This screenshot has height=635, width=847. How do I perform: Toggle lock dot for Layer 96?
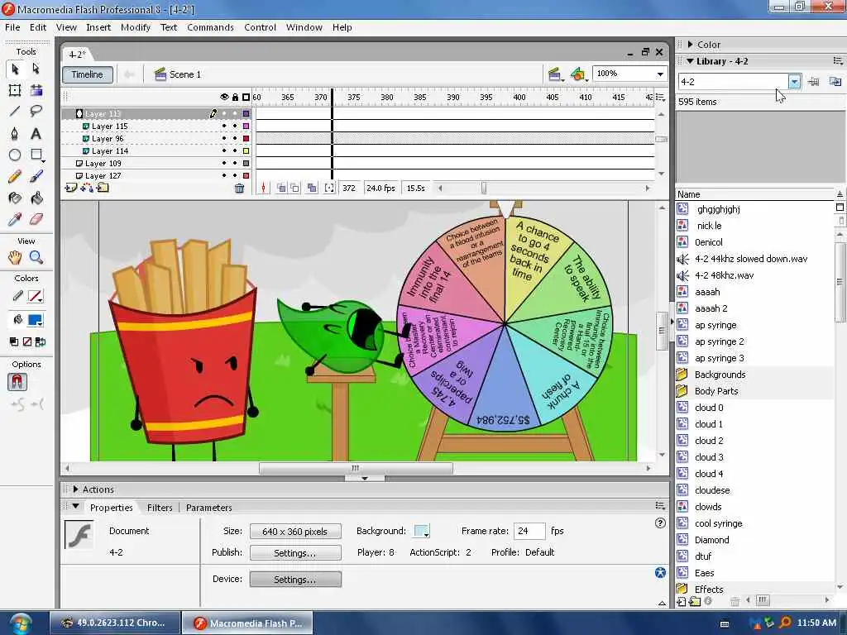click(235, 139)
